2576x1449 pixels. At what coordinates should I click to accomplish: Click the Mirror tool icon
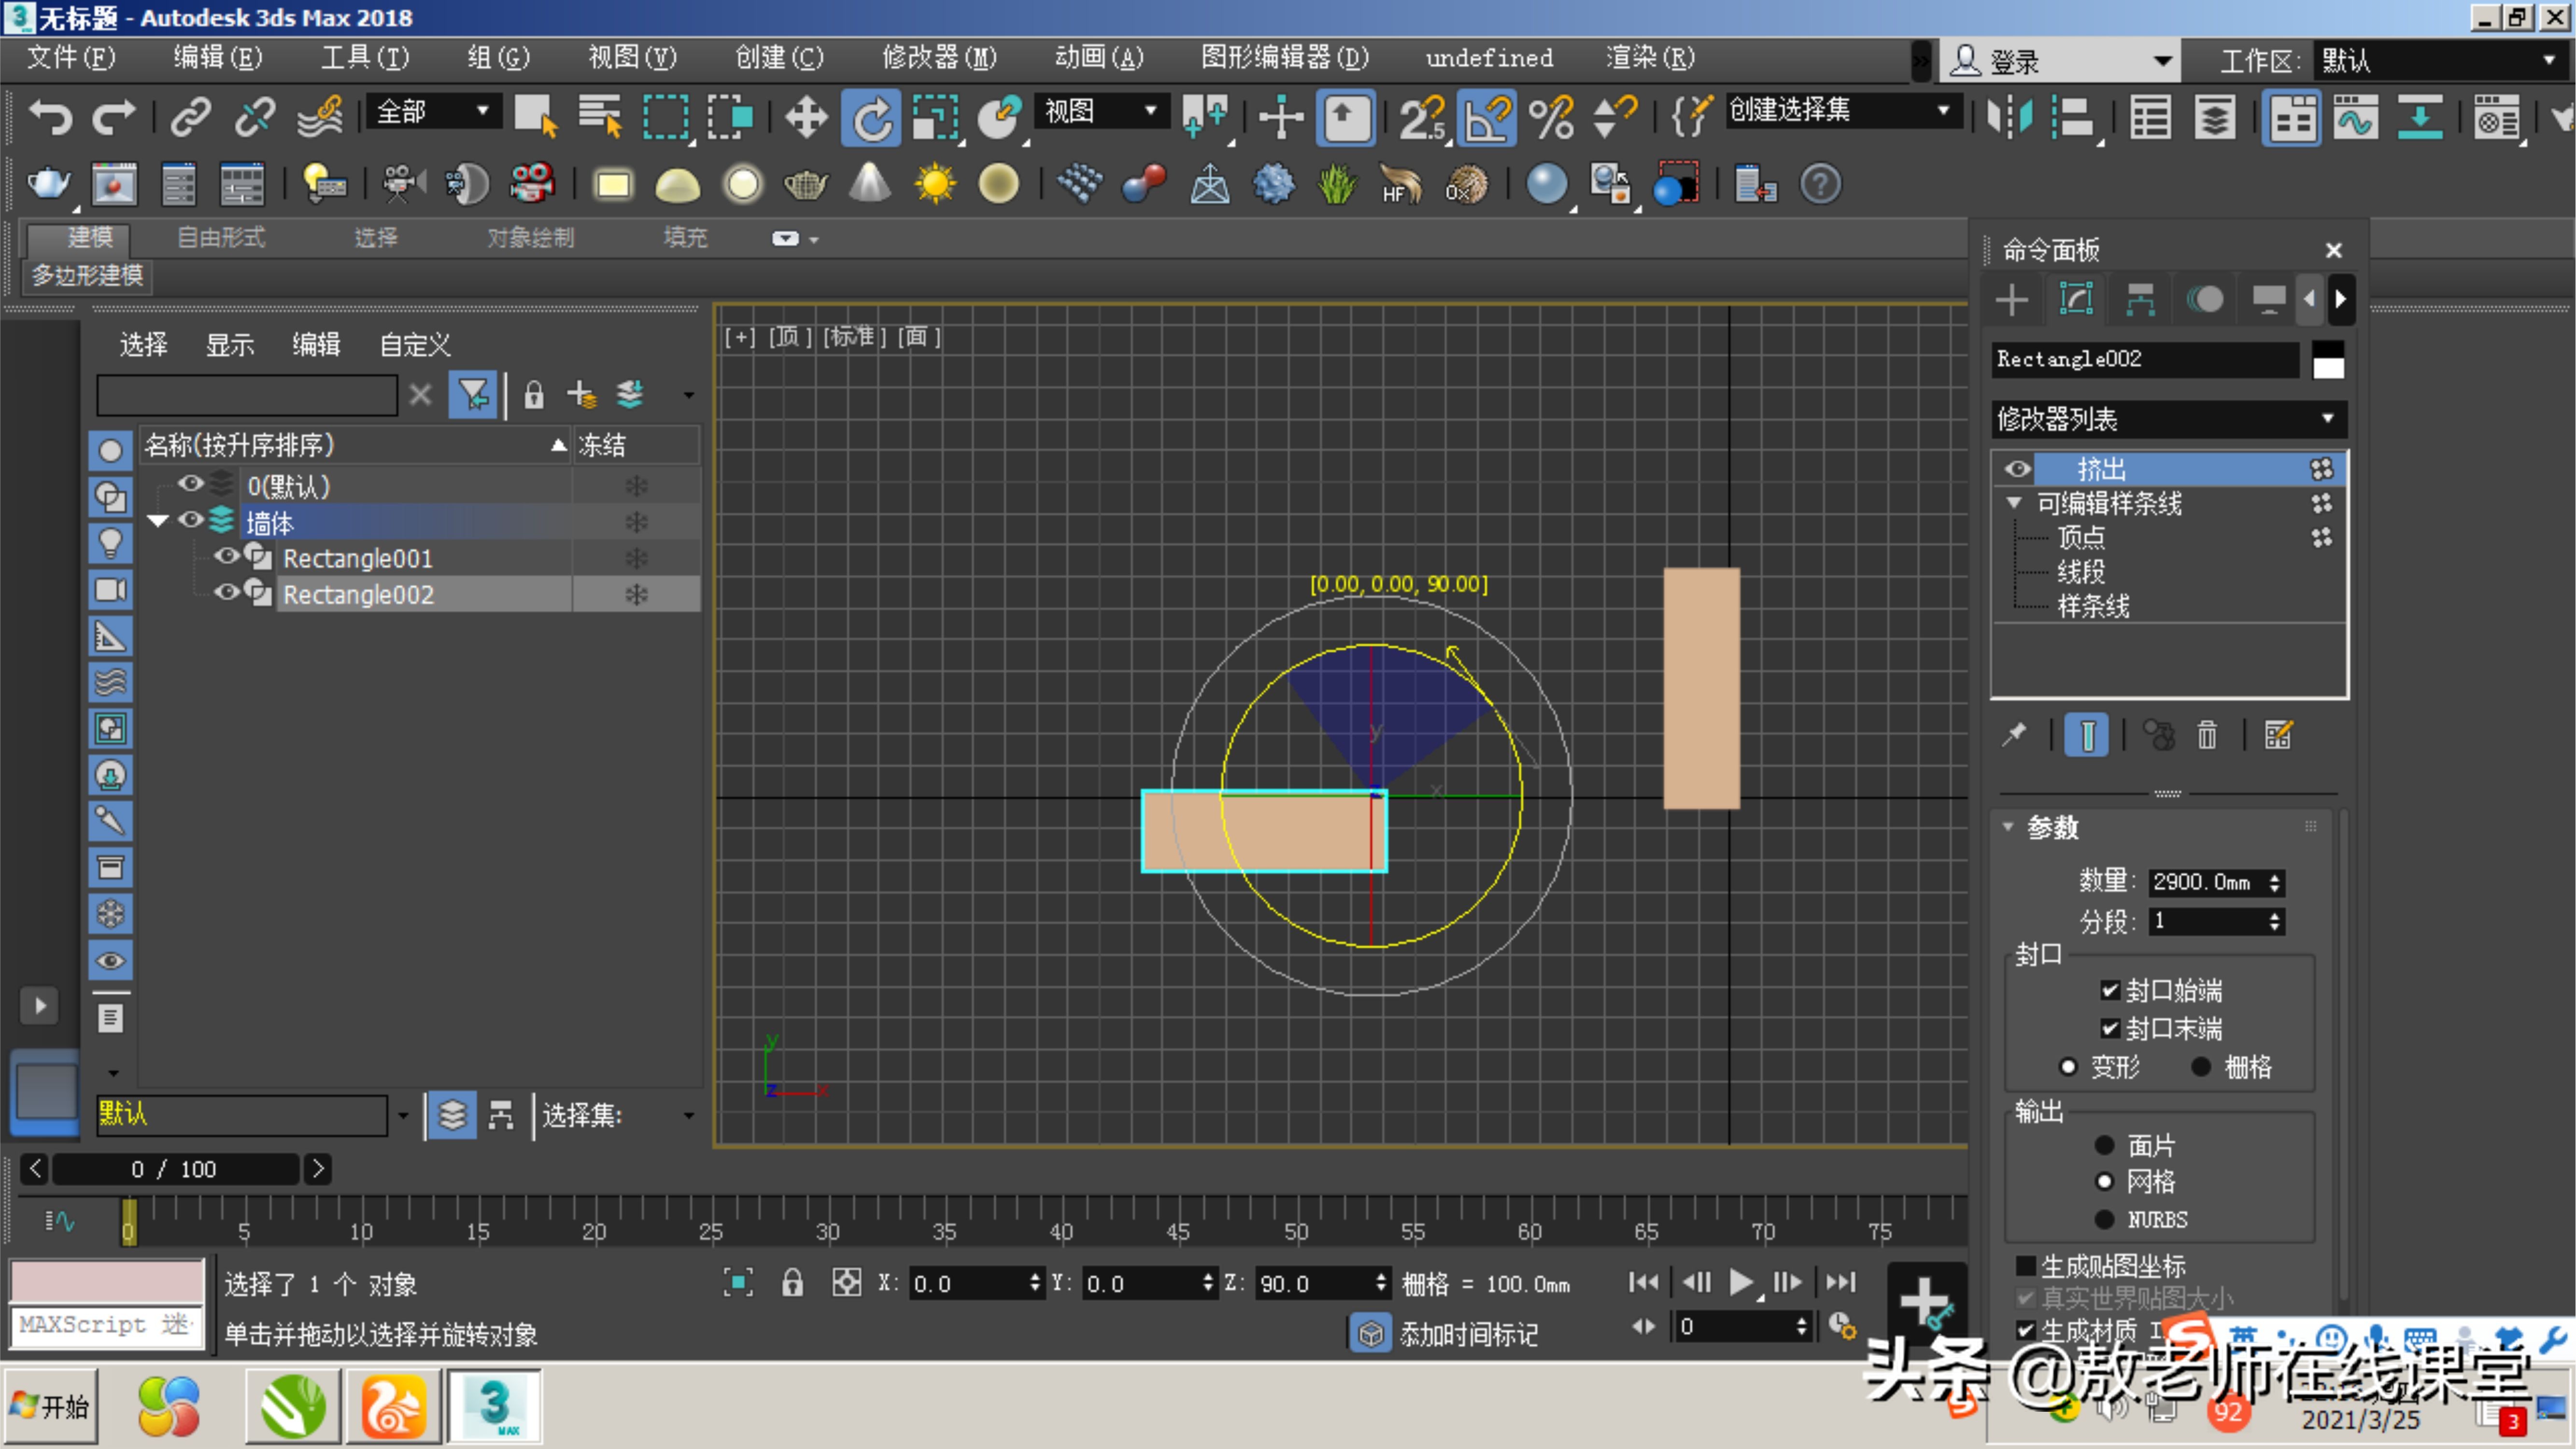2009,118
